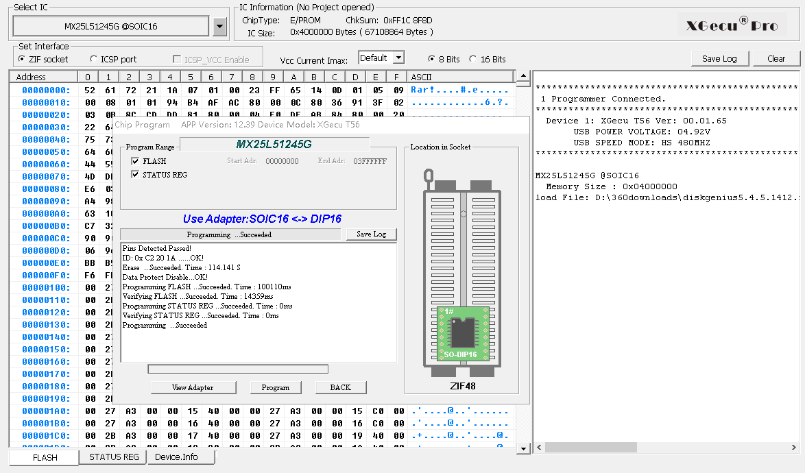Open the Device.Info tab
Image resolution: width=805 pixels, height=473 pixels.
point(176,457)
